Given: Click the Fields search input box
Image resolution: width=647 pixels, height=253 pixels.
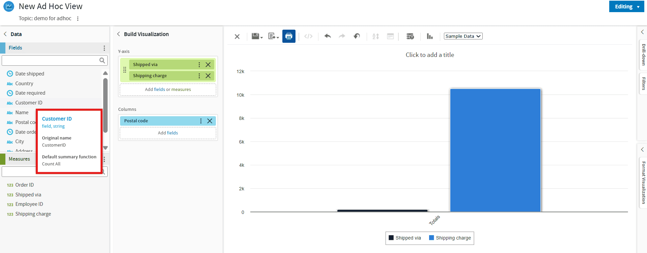Looking at the screenshot, I should click(51, 61).
